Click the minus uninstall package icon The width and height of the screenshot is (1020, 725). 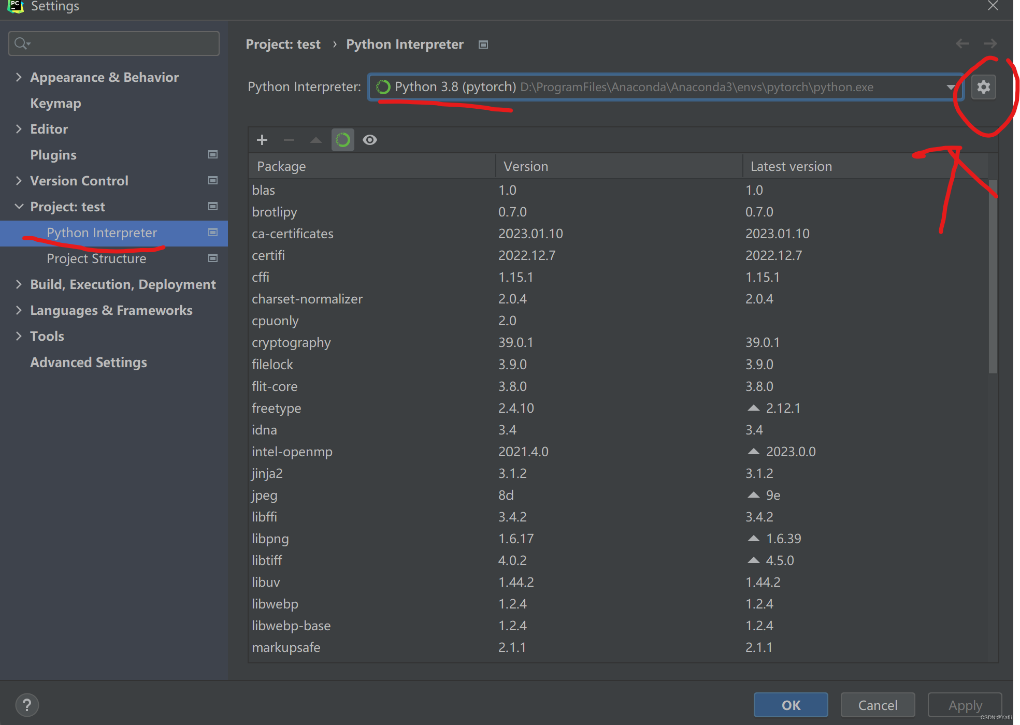pos(289,140)
